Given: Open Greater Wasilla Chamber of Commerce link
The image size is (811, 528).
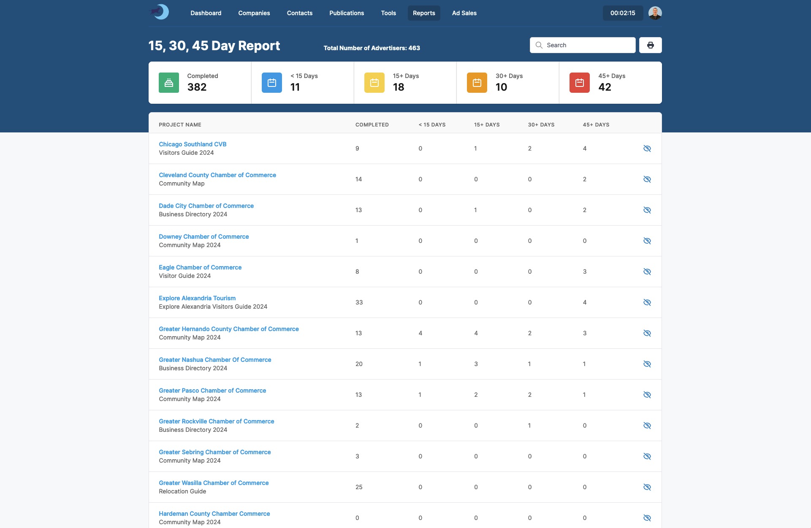Looking at the screenshot, I should click(x=214, y=483).
